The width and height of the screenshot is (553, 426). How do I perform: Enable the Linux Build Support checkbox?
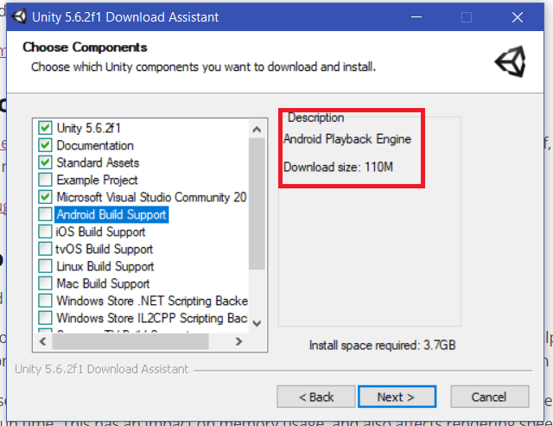45,266
